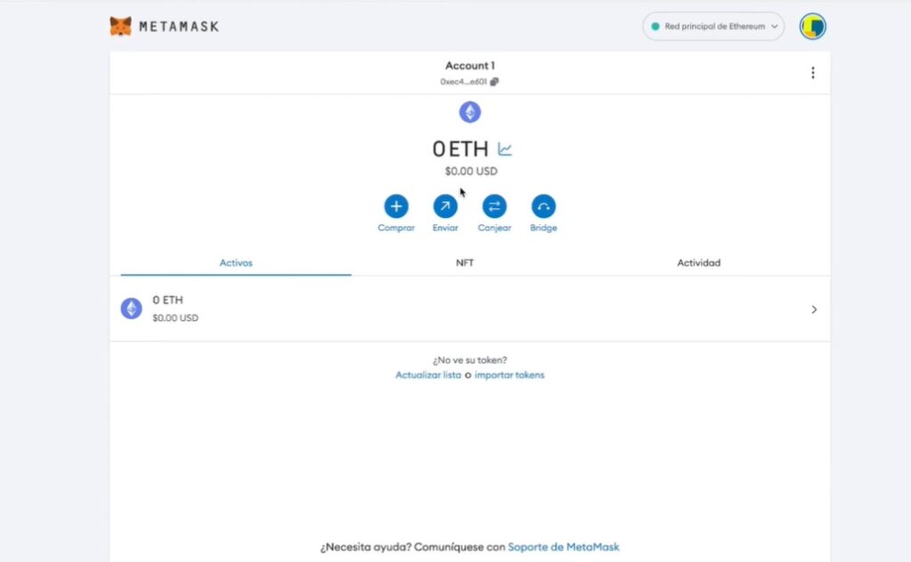Click the $0.00 USD balance under 0 ETH heading
The height and width of the screenshot is (562, 911).
pos(472,172)
